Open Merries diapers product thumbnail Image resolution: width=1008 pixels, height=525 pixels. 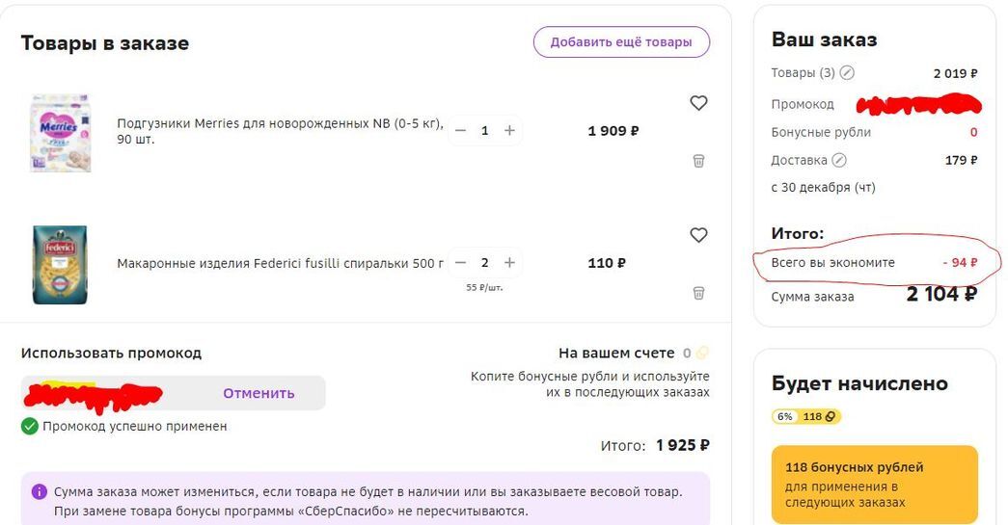pos(61,133)
